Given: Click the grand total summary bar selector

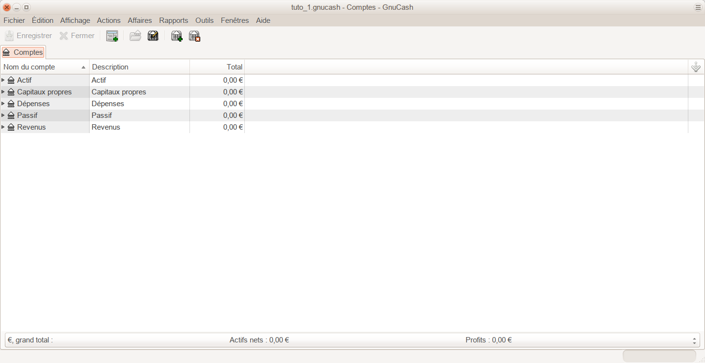Looking at the screenshot, I should [x=694, y=340].
